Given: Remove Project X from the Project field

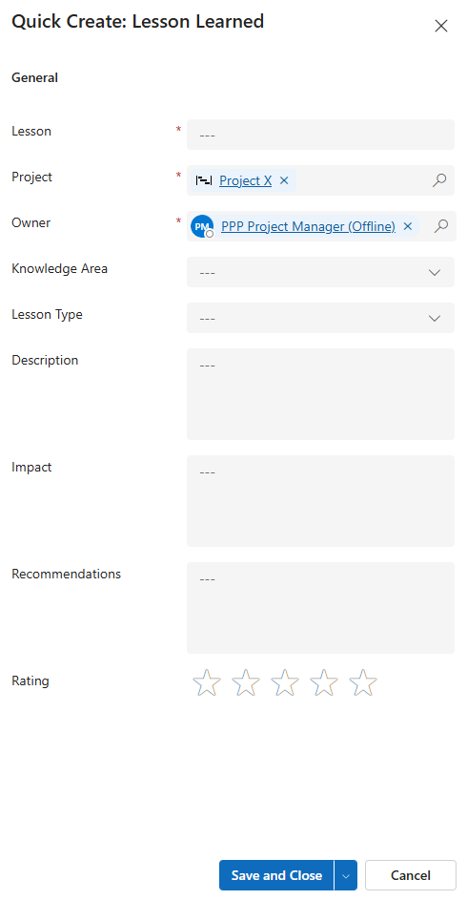Looking at the screenshot, I should pos(284,180).
